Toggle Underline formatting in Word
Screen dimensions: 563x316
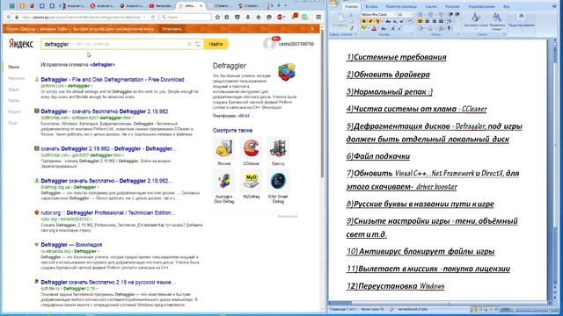[377, 21]
